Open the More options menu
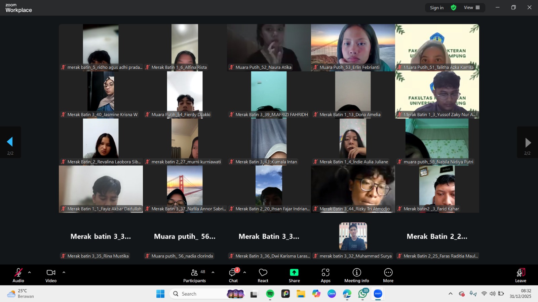This screenshot has height=302, width=538. [x=388, y=275]
